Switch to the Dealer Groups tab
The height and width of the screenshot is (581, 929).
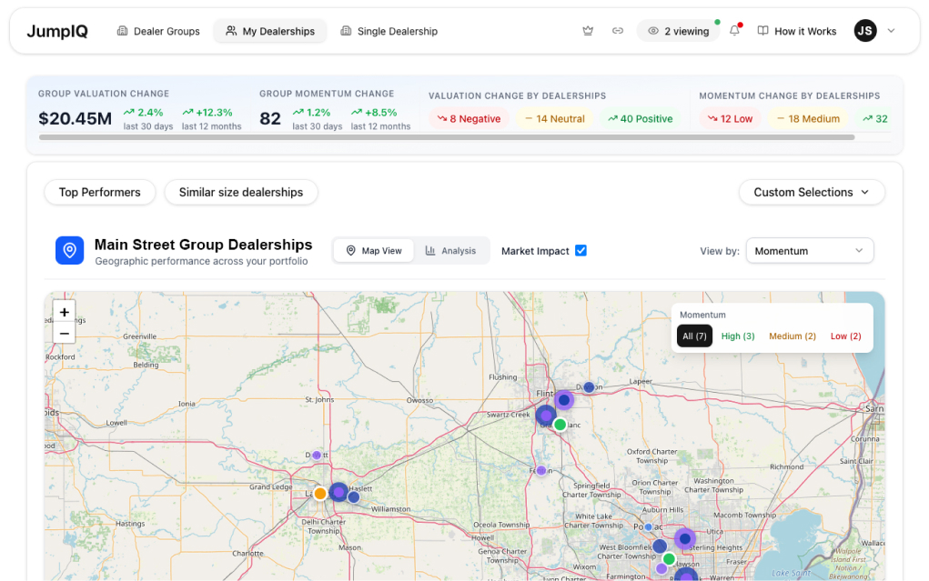point(158,31)
